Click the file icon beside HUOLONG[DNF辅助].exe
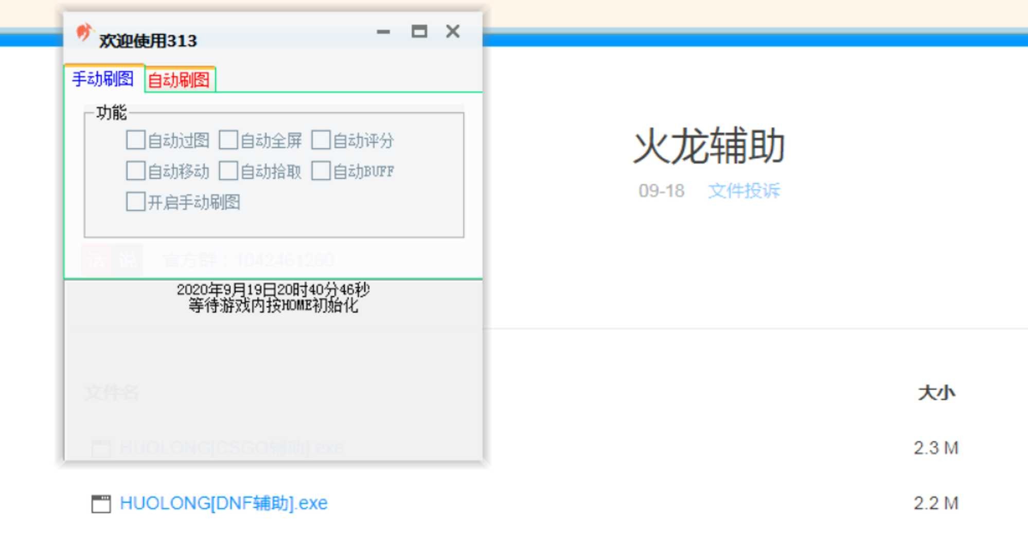The image size is (1028, 546). (101, 504)
